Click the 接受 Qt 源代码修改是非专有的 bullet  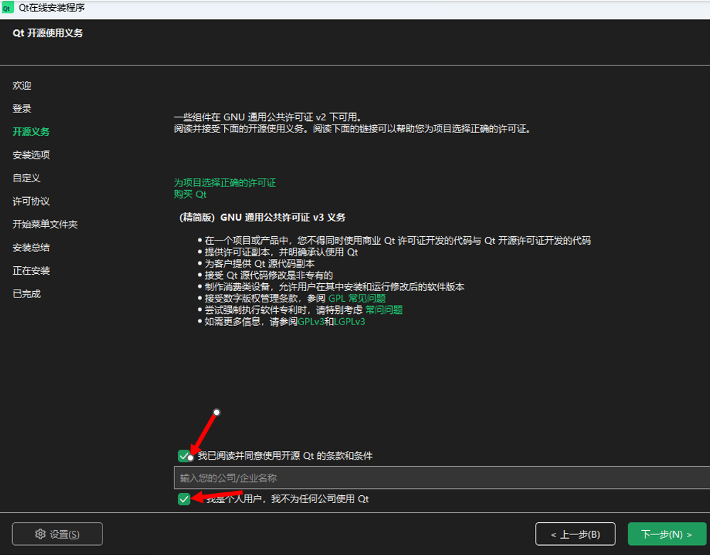(x=268, y=275)
